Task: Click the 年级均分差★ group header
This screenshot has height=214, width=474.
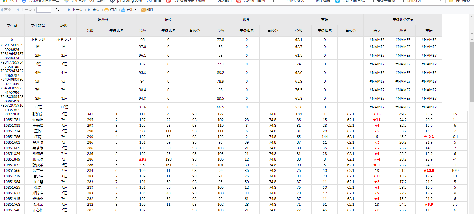Action: tap(403, 20)
